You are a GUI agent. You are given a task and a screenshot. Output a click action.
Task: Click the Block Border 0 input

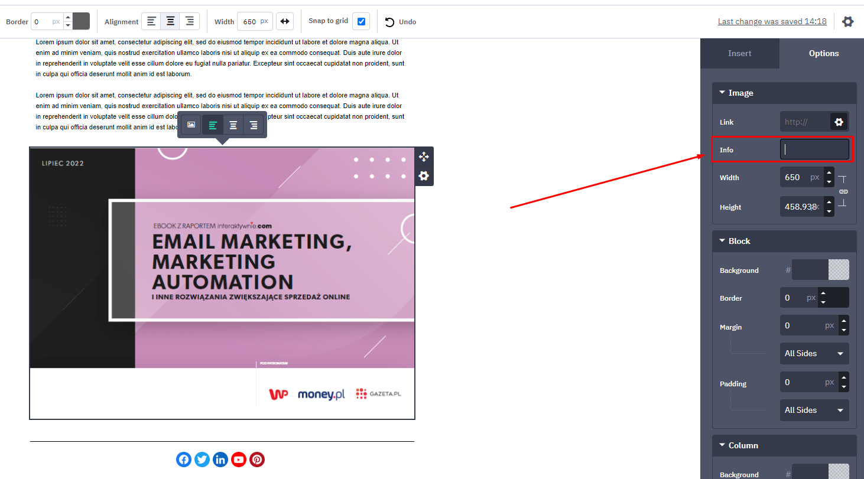coord(799,298)
